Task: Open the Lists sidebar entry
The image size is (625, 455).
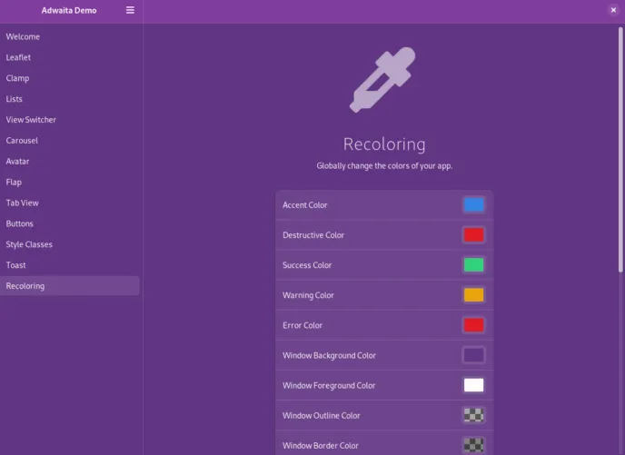Action: pyautogui.click(x=15, y=99)
